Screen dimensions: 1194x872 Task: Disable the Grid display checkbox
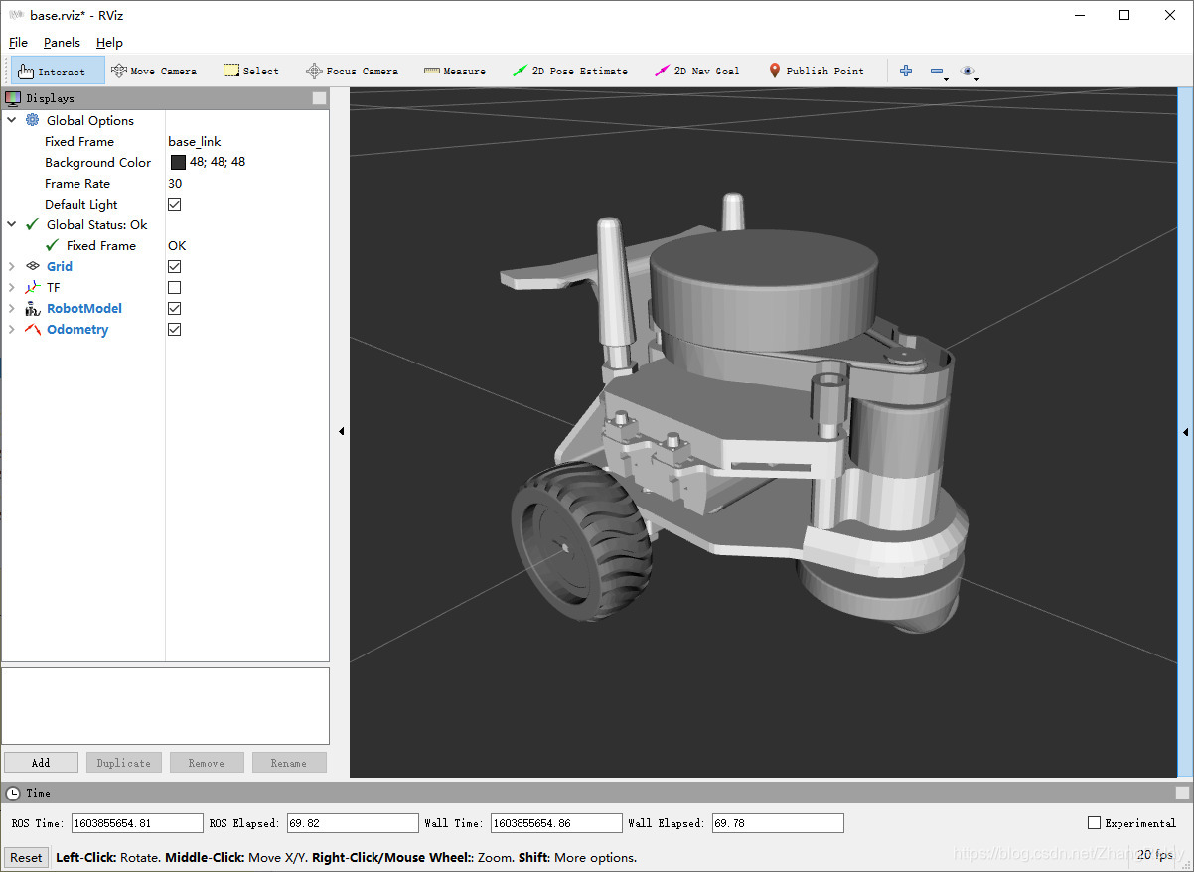175,266
